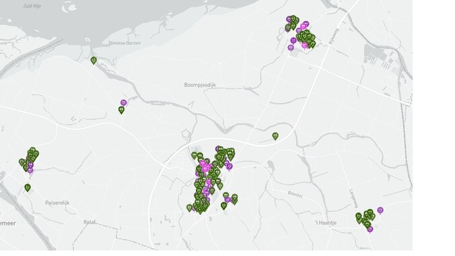Open the single green marker beside the curved highway

pos(275,135)
